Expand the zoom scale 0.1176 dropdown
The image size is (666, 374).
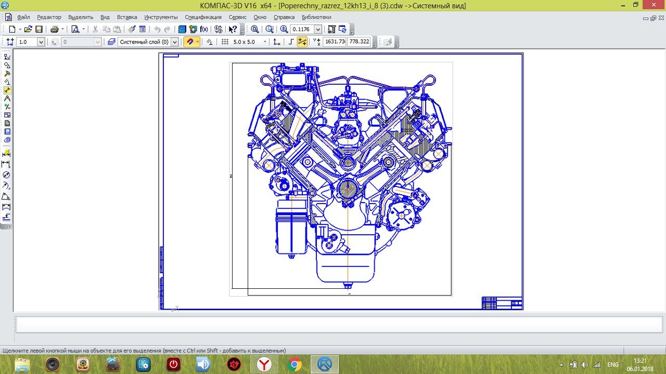coord(318,30)
